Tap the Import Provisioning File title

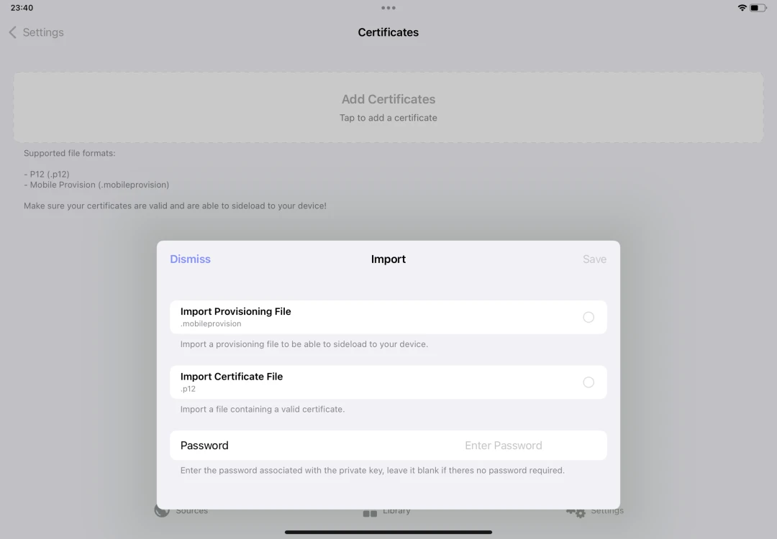coord(236,311)
